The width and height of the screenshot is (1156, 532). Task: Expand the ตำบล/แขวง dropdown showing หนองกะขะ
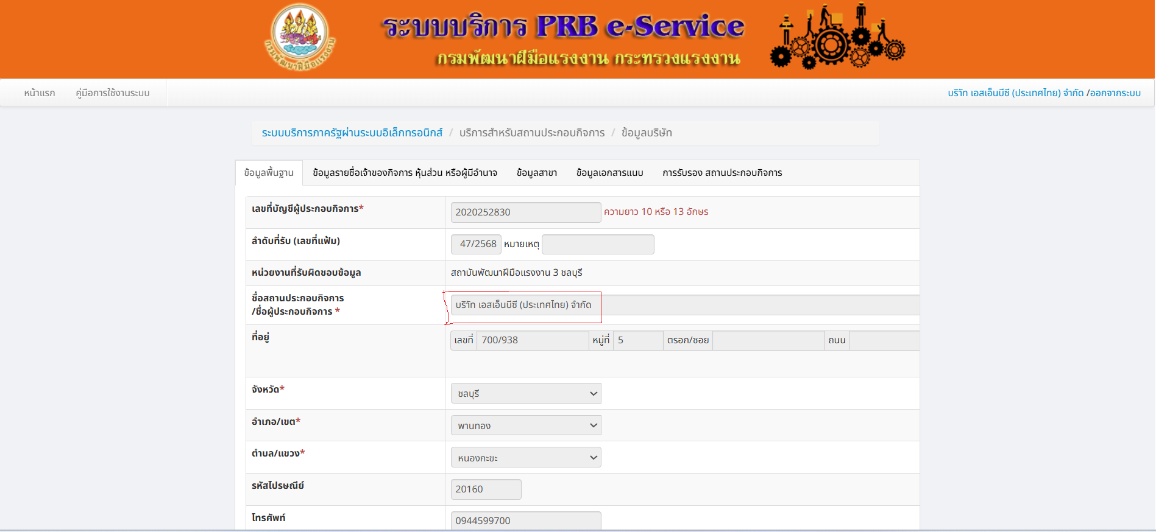pyautogui.click(x=526, y=458)
